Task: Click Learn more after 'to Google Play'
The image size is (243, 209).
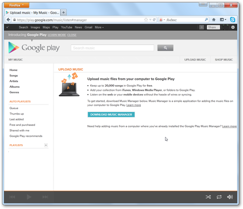Action: pos(134,105)
